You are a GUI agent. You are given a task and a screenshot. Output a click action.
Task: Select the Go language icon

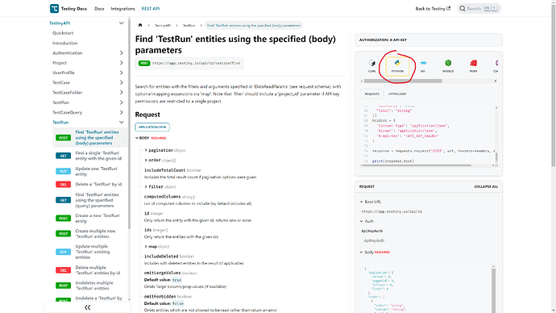423,65
